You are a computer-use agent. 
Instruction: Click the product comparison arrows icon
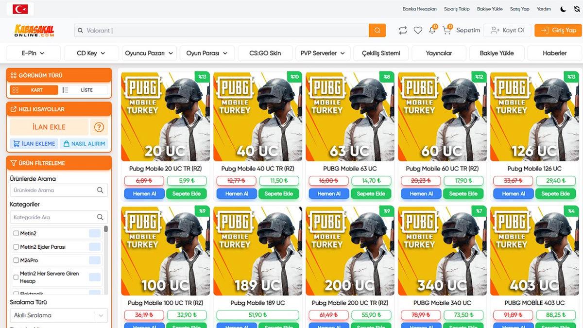403,30
